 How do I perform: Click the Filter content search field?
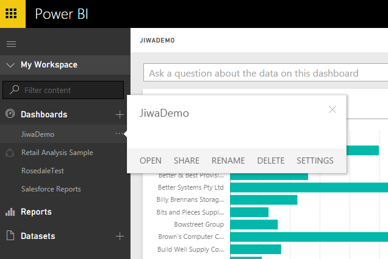click(x=63, y=90)
